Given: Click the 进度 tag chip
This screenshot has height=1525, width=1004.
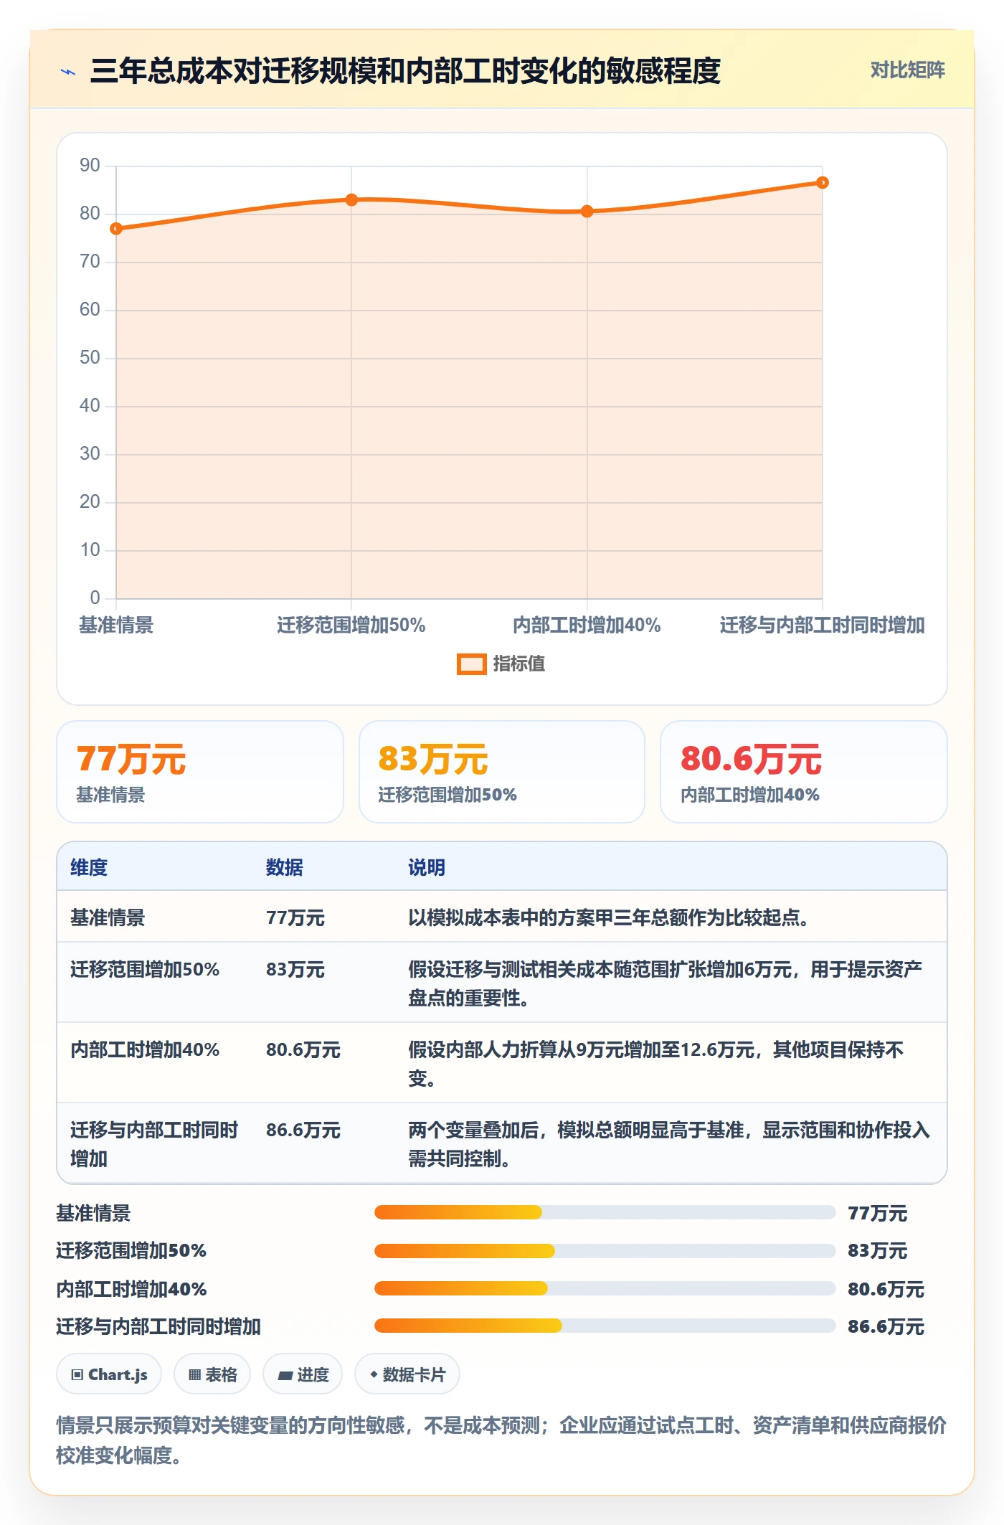Looking at the screenshot, I should (303, 1374).
